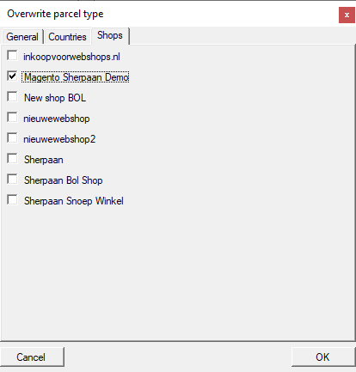Open the Countries tab
The height and width of the screenshot is (372, 356).
click(x=67, y=37)
